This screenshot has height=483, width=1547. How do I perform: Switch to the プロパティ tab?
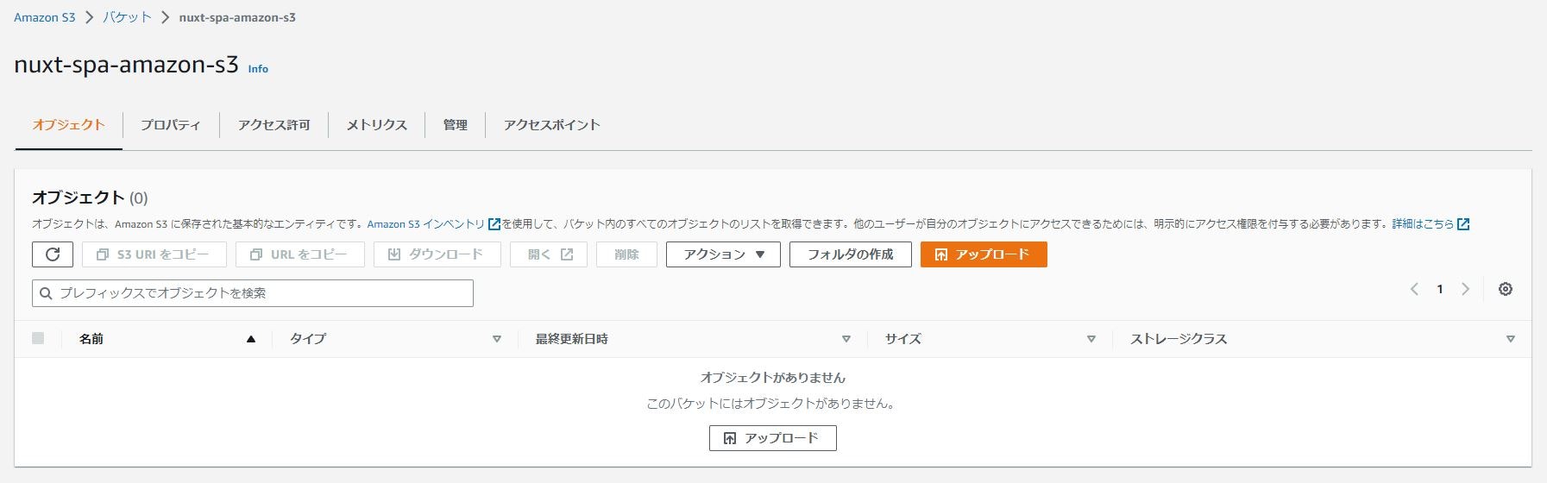[171, 125]
